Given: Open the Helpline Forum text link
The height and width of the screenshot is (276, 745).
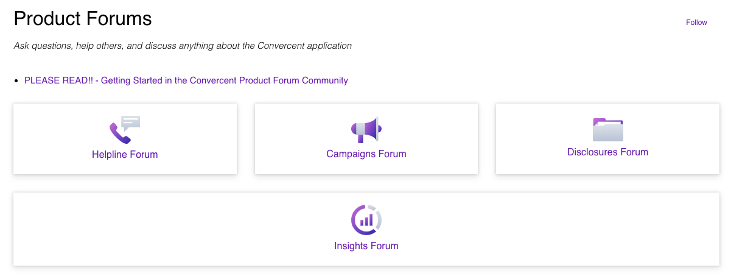Looking at the screenshot, I should coord(125,155).
